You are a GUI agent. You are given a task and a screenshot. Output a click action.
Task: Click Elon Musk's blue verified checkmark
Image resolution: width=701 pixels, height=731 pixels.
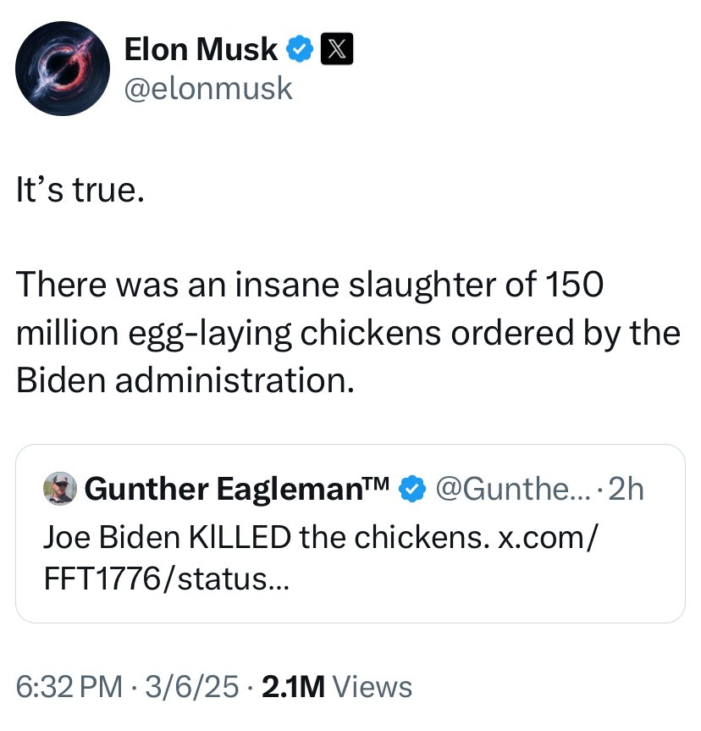pyautogui.click(x=298, y=51)
